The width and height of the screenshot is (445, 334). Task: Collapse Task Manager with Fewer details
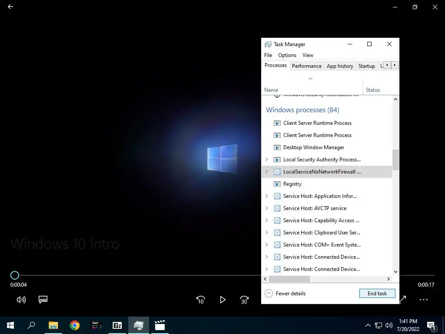(x=285, y=294)
